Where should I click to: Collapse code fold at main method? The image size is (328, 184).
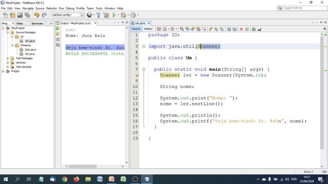click(143, 70)
